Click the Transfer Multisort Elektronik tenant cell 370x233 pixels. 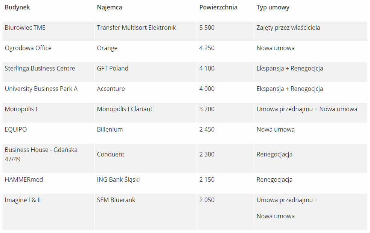[136, 28]
